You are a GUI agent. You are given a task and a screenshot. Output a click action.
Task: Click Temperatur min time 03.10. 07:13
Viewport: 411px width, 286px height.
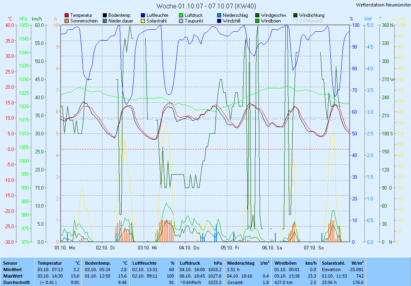click(50, 270)
